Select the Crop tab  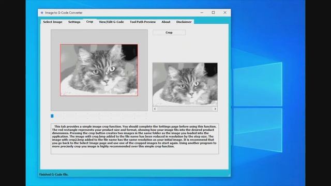point(89,22)
